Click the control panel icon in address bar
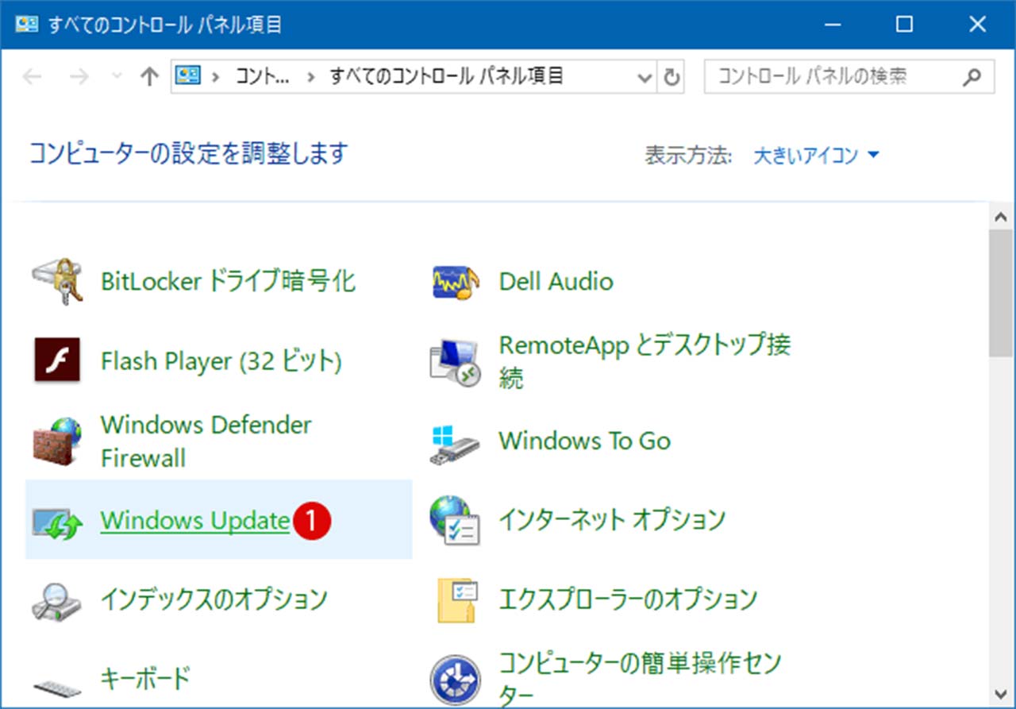The image size is (1016, 709). (x=187, y=77)
